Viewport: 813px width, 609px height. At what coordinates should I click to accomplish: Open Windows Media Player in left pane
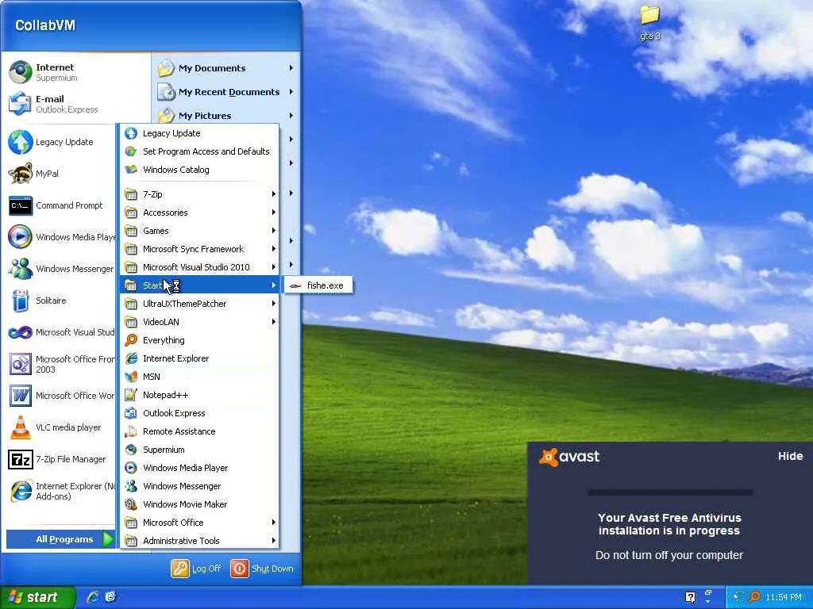[x=21, y=237]
